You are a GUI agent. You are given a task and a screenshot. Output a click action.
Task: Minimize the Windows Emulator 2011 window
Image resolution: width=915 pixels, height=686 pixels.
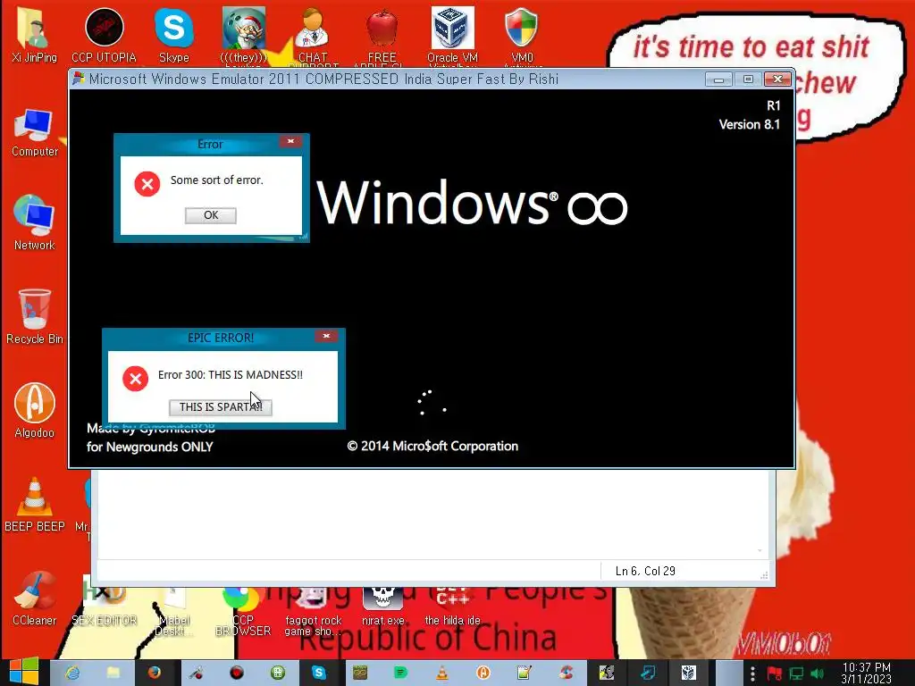click(718, 79)
